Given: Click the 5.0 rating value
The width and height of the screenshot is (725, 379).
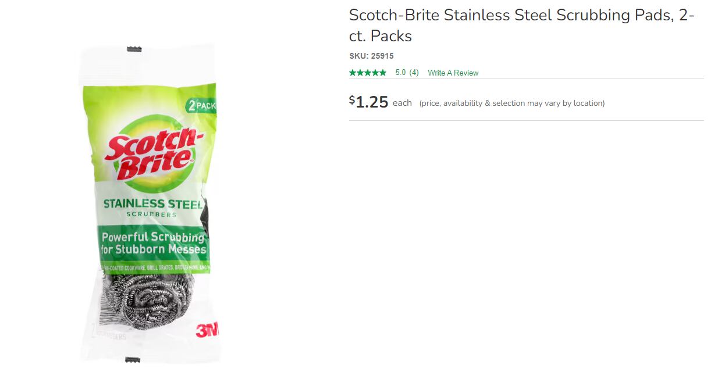Looking at the screenshot, I should [399, 72].
